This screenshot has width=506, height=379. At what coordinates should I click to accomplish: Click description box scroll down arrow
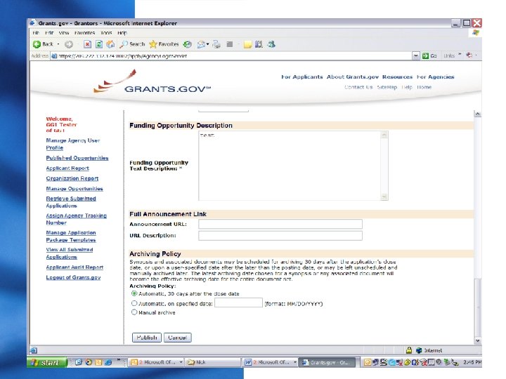[x=384, y=197]
